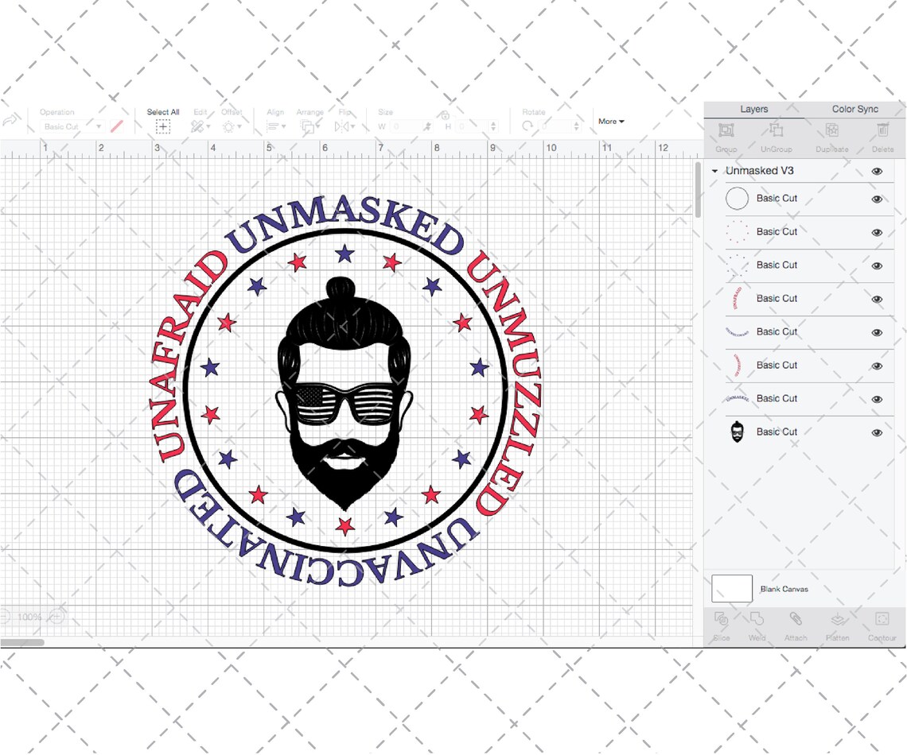Hide the UNMUZZLED right-arc text layer

pyautogui.click(x=877, y=366)
